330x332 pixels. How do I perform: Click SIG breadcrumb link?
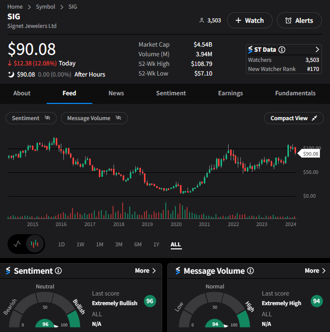72,7
